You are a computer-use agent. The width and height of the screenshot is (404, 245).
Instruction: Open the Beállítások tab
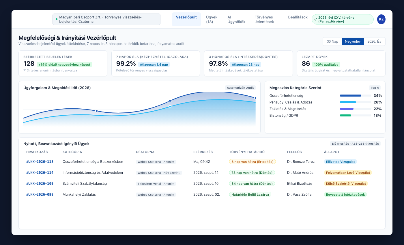click(298, 17)
